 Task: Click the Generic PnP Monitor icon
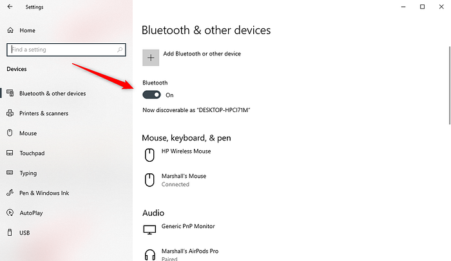click(x=149, y=229)
